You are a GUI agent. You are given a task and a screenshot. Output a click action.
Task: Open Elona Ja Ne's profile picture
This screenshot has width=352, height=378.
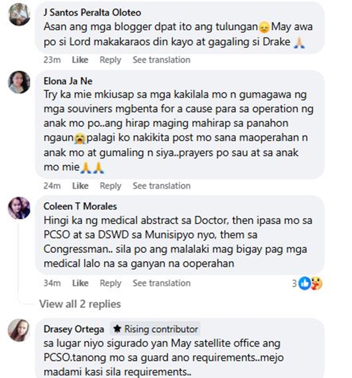[19, 82]
